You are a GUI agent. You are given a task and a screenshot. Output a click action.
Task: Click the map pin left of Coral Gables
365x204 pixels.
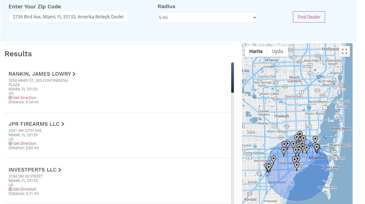coord(274,159)
